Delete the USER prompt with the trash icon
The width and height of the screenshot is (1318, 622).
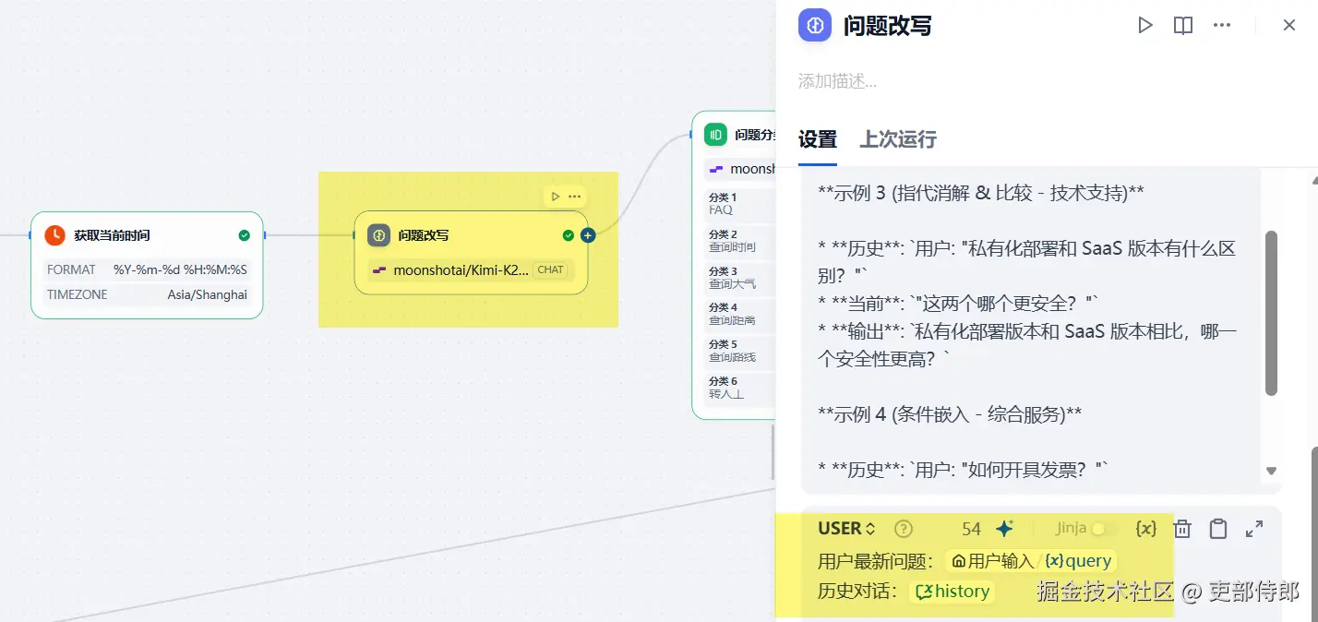(x=1182, y=528)
